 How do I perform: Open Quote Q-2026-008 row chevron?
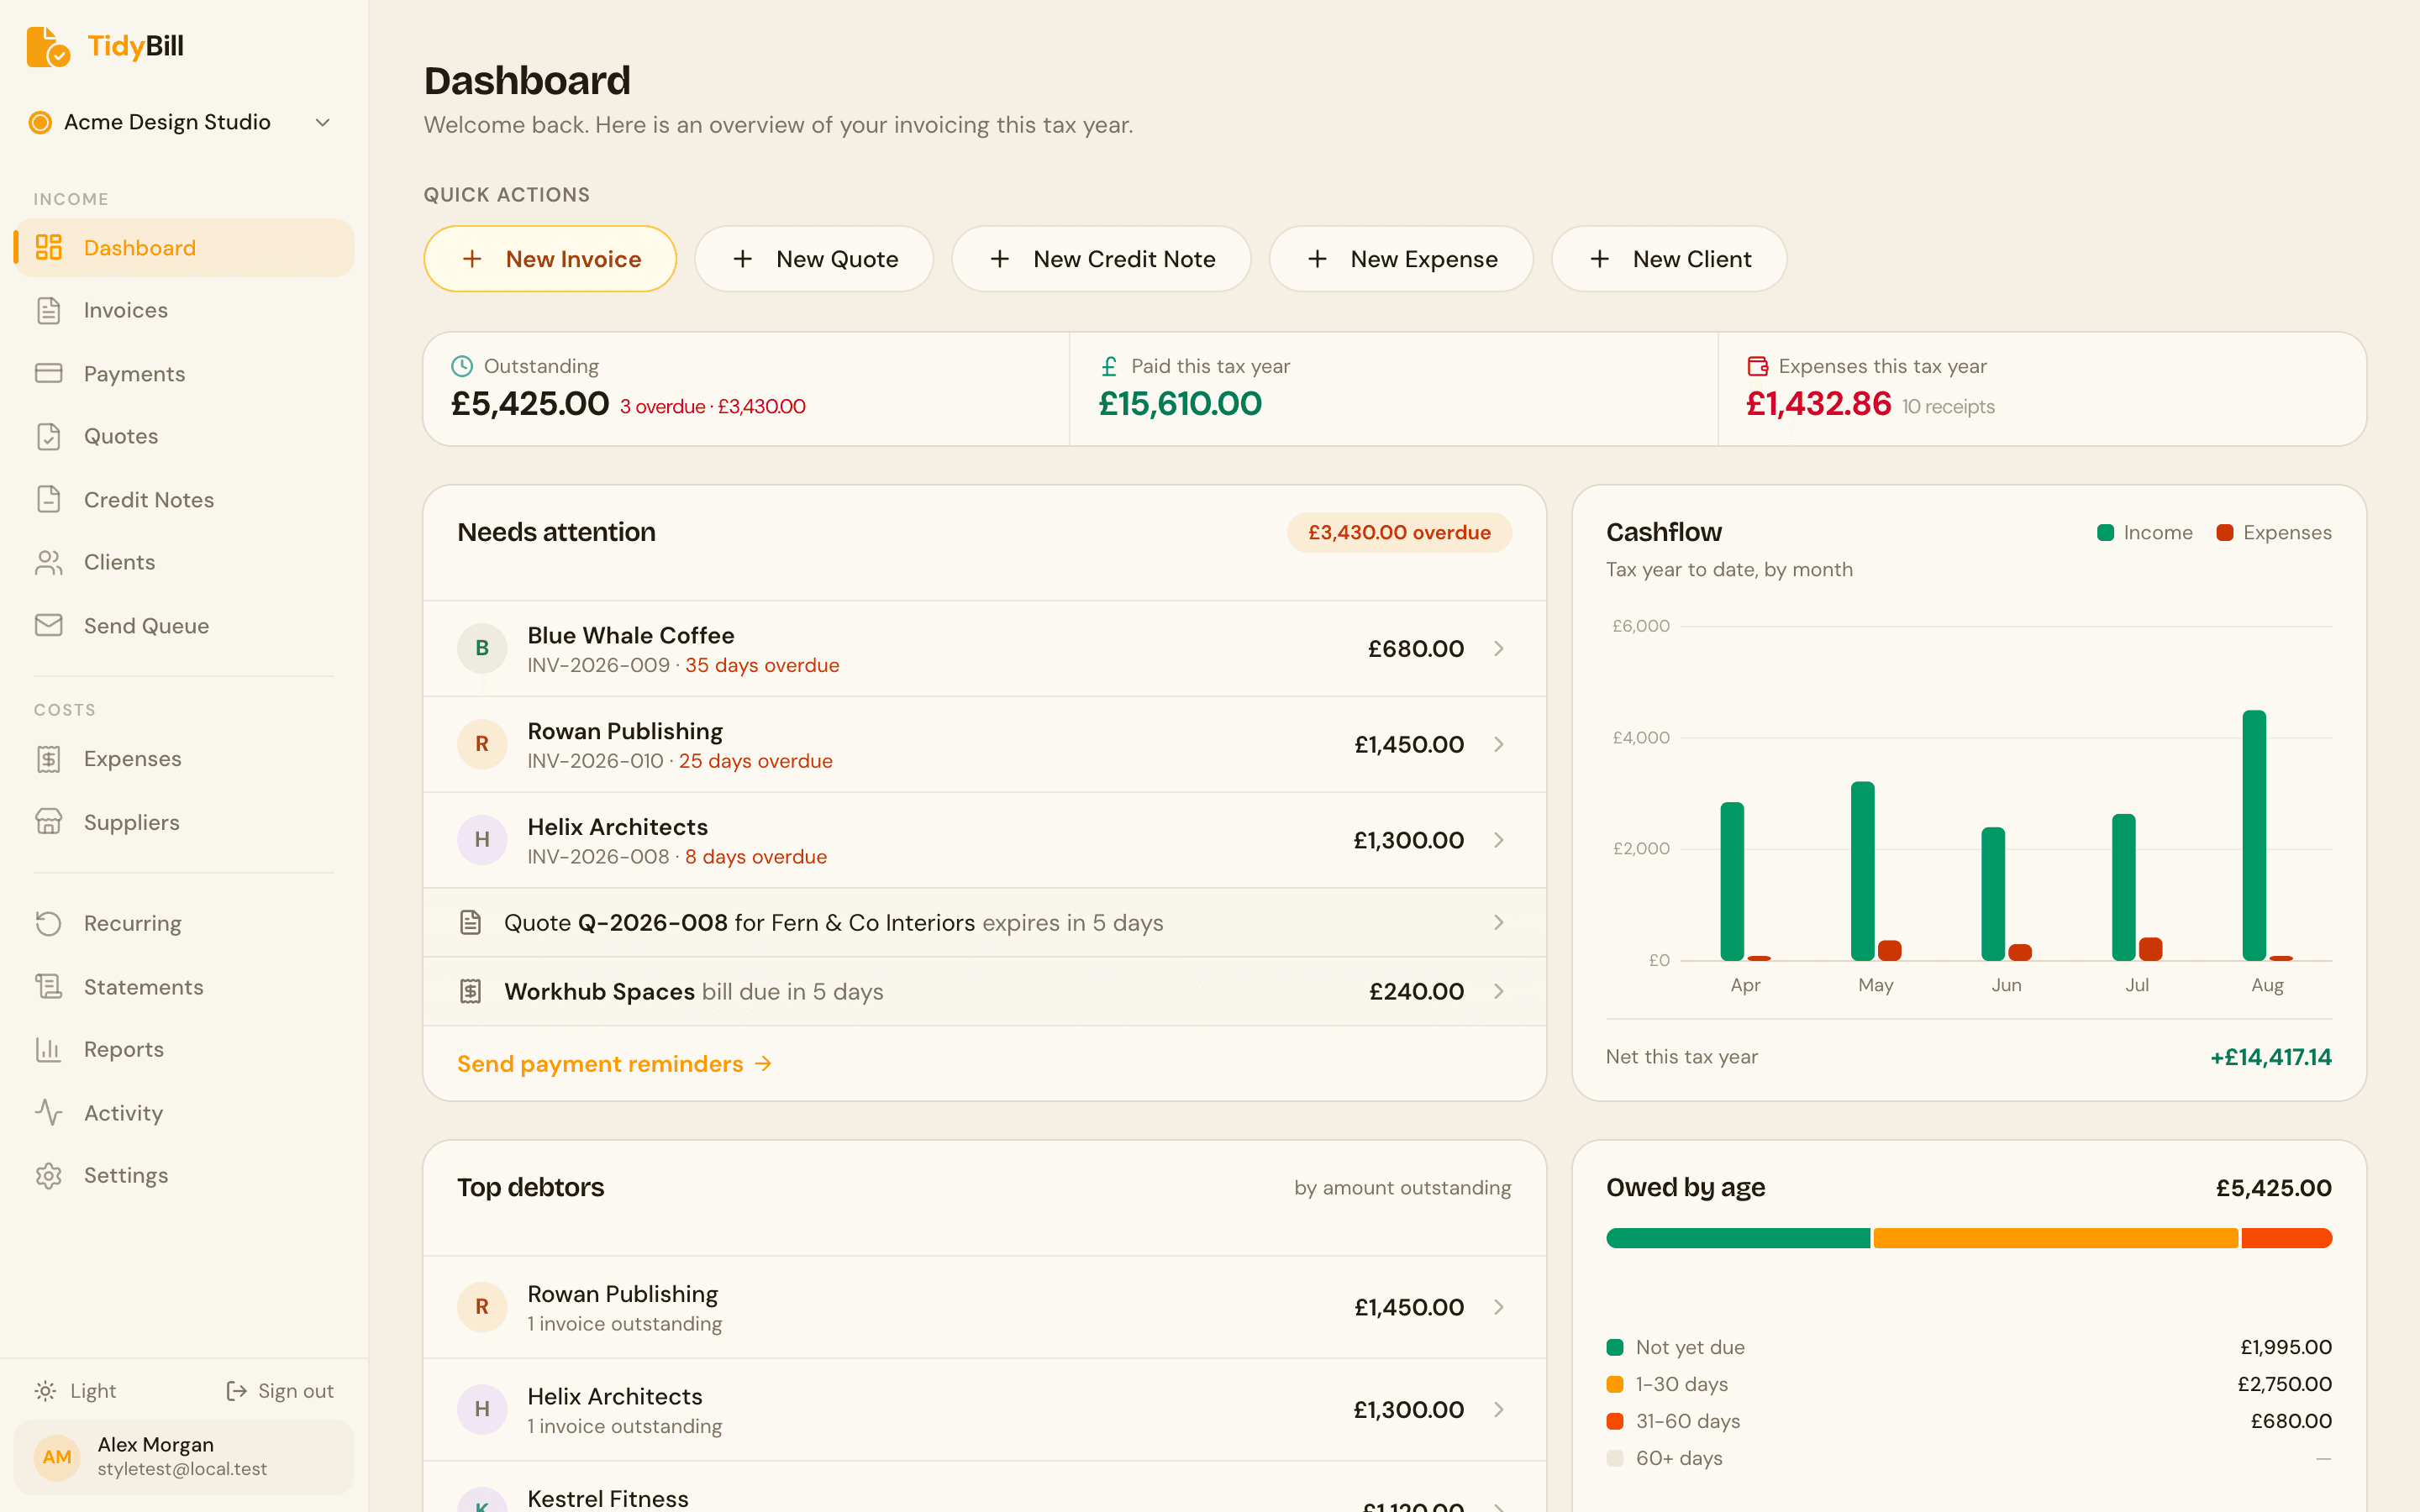point(1498,923)
